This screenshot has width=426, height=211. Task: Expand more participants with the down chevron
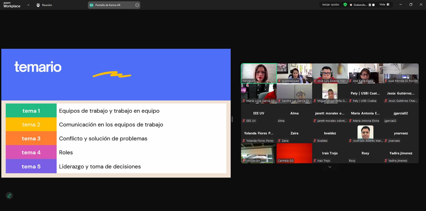tap(330, 167)
